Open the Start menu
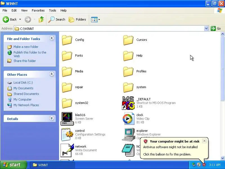 point(13,165)
